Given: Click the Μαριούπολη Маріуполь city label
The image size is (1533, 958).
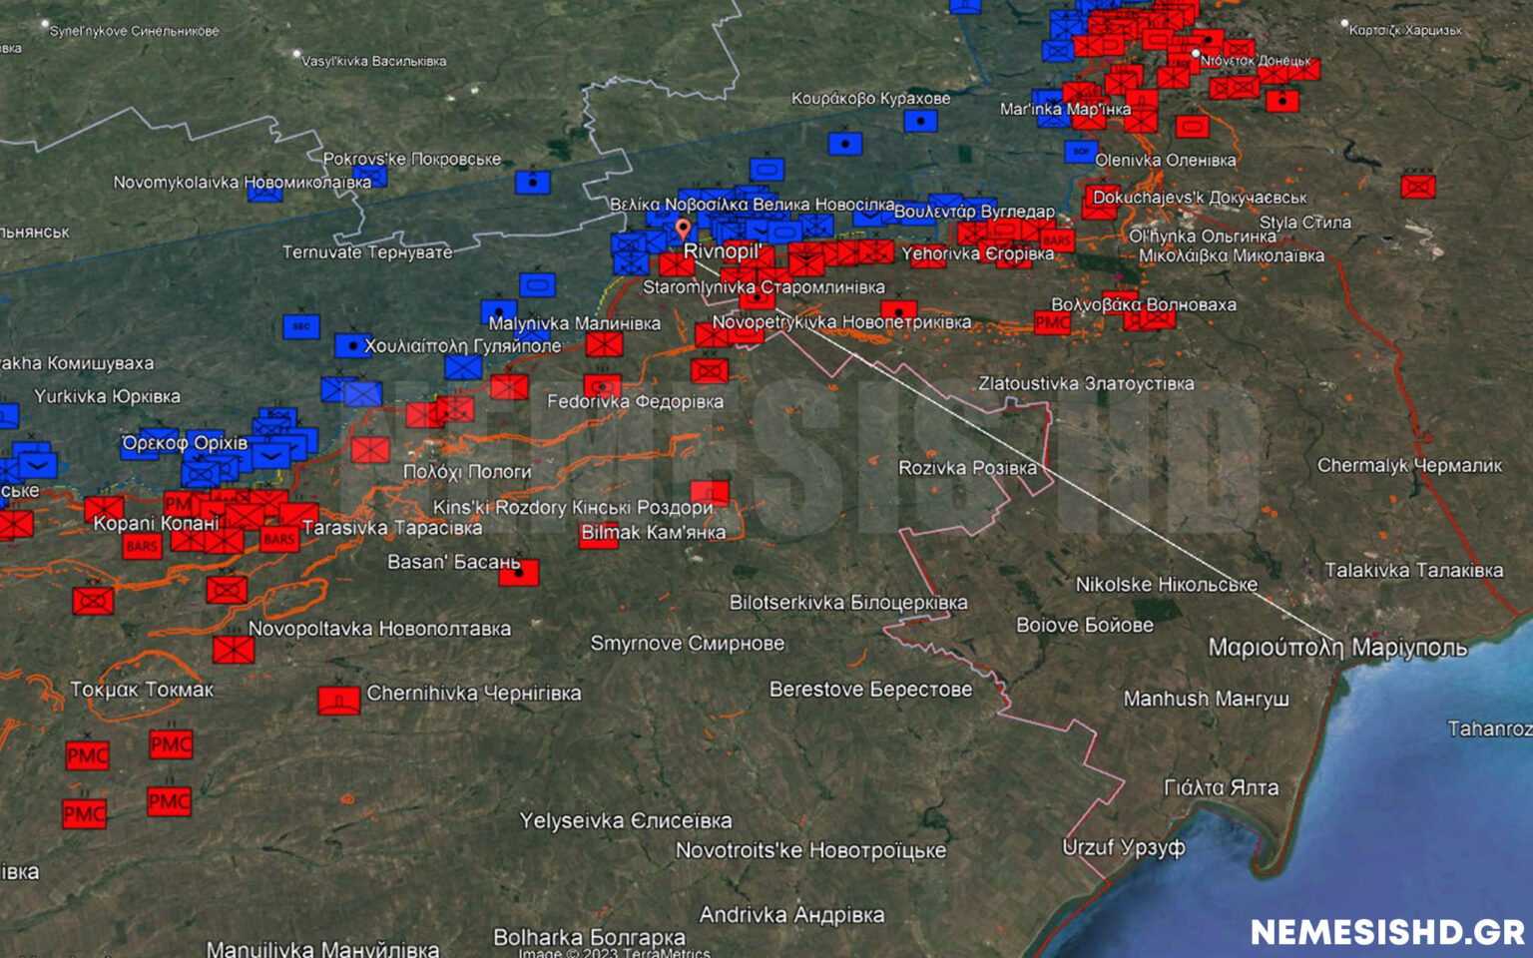Looking at the screenshot, I should 1337,648.
